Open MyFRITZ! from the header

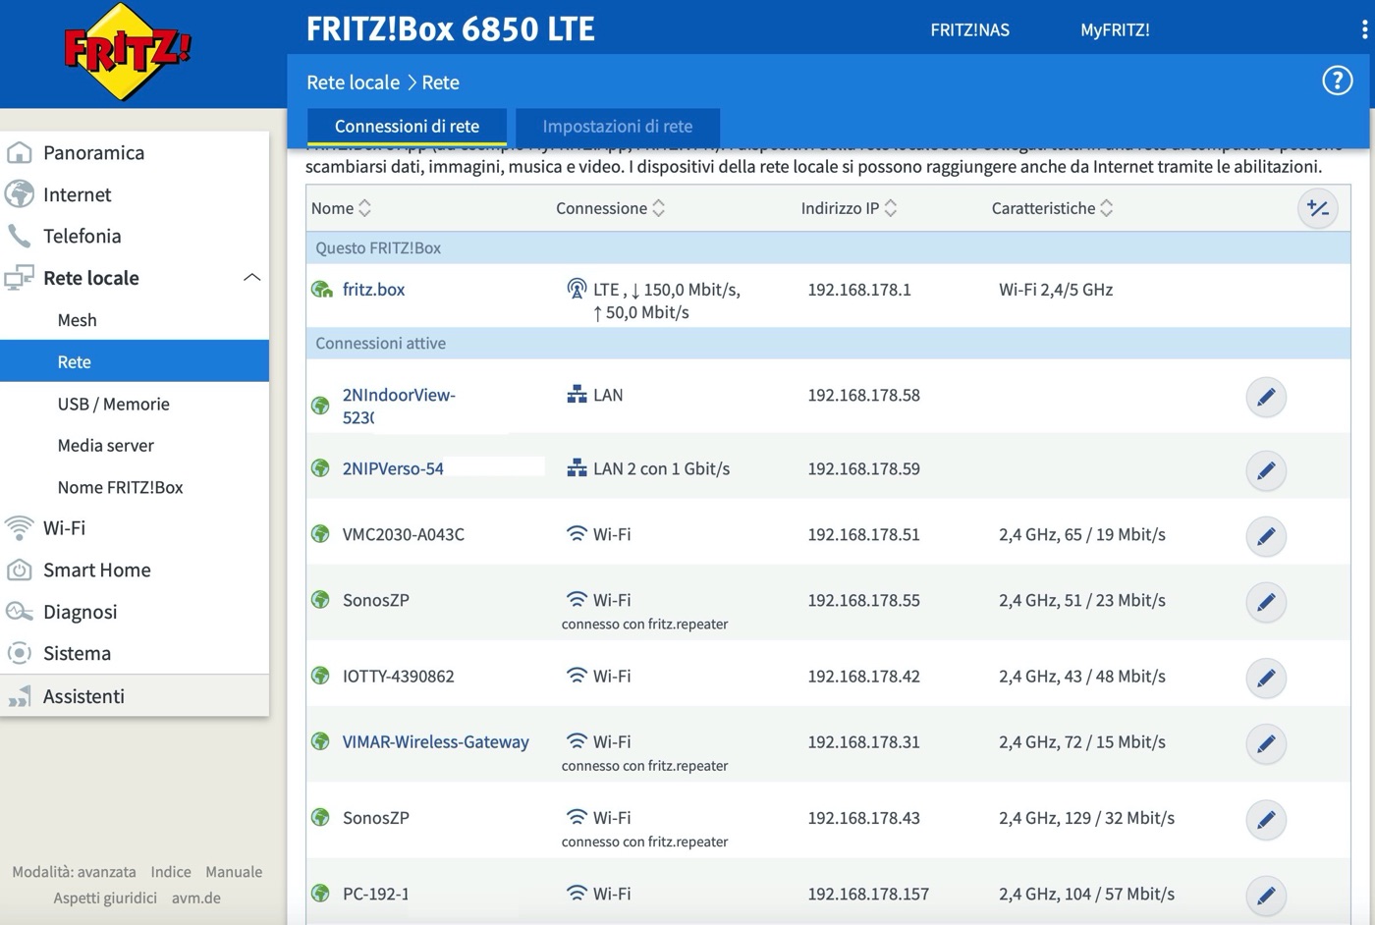tap(1115, 30)
